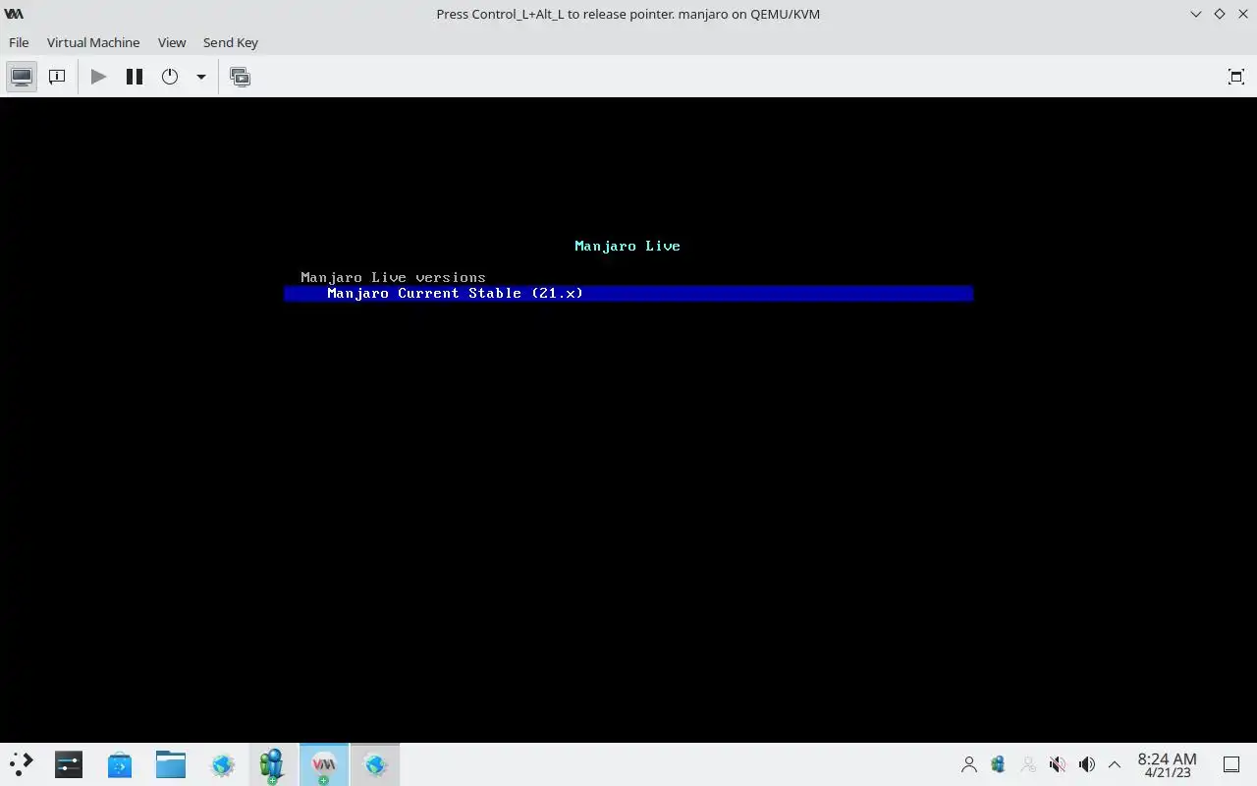The height and width of the screenshot is (786, 1257).
Task: Pause the virtual machine
Action: (135, 77)
